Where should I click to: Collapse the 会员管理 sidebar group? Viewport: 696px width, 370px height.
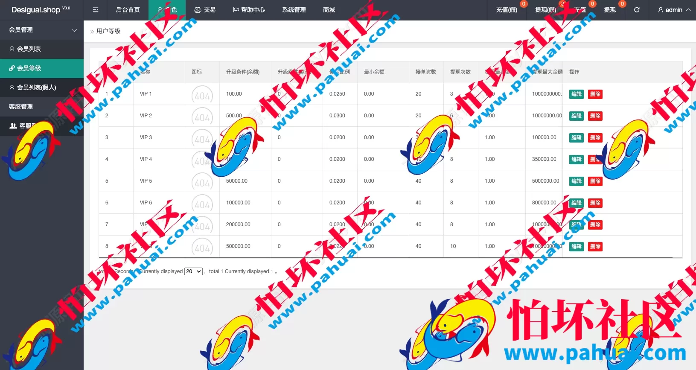[42, 30]
